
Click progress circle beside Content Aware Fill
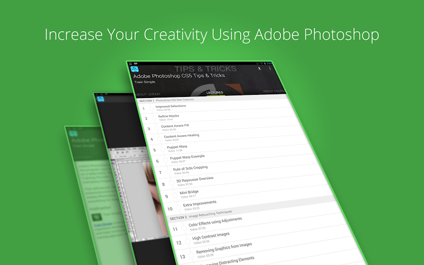click(x=156, y=128)
